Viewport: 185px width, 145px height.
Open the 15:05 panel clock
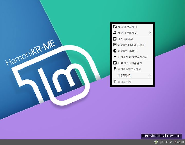pyautogui.click(x=177, y=142)
